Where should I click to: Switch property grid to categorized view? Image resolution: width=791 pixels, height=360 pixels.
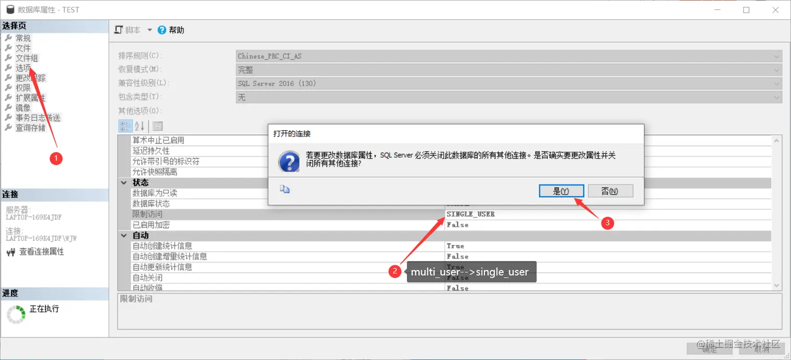126,126
